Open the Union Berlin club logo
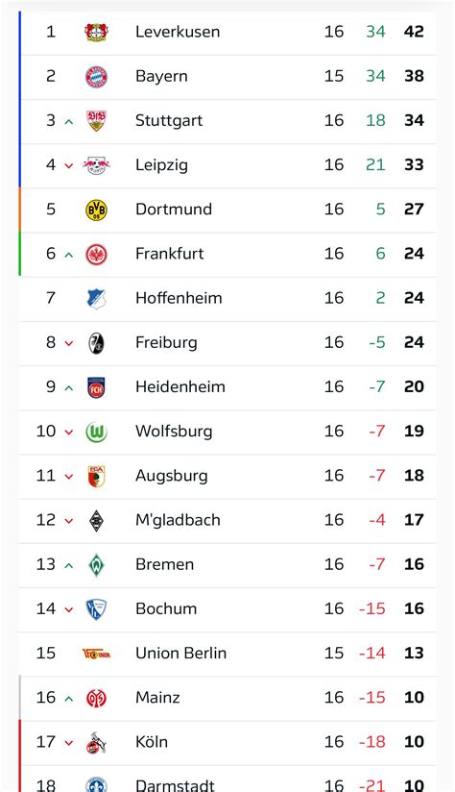 coord(96,655)
